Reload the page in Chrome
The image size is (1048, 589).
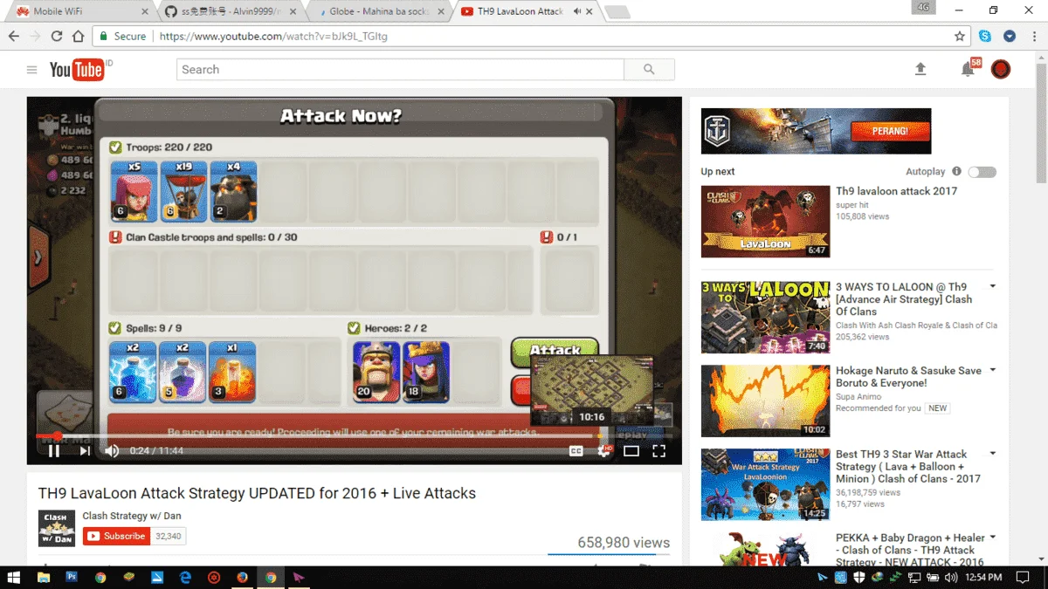pyautogui.click(x=57, y=36)
